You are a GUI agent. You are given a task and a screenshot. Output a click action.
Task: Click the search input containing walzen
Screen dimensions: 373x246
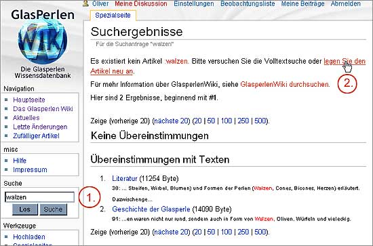pos(39,197)
